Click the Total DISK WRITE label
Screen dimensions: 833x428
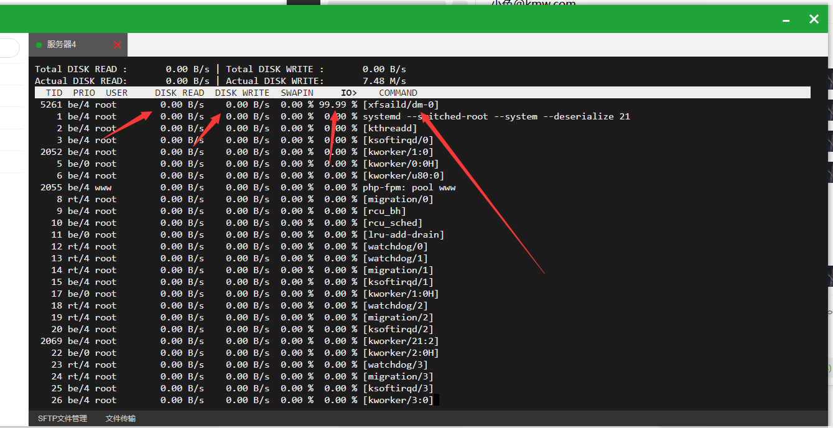(275, 69)
